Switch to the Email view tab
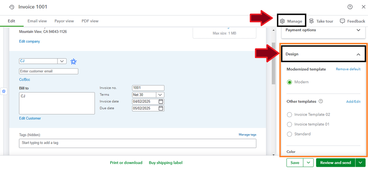This screenshot has width=368, height=170. (x=37, y=21)
